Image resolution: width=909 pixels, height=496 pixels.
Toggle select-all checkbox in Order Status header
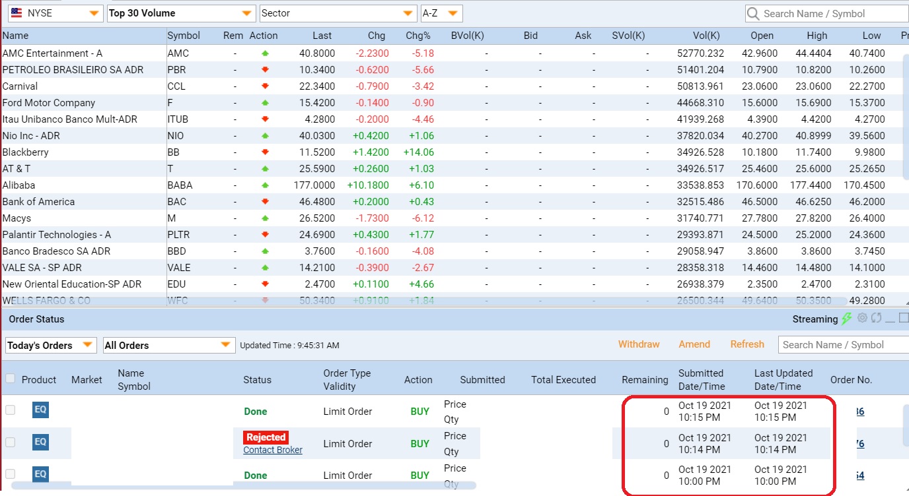click(x=10, y=379)
